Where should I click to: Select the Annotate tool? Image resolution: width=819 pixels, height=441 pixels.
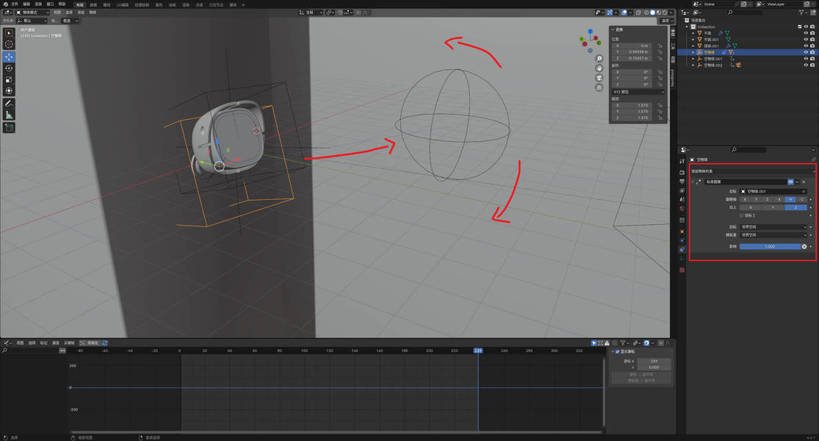[9, 104]
